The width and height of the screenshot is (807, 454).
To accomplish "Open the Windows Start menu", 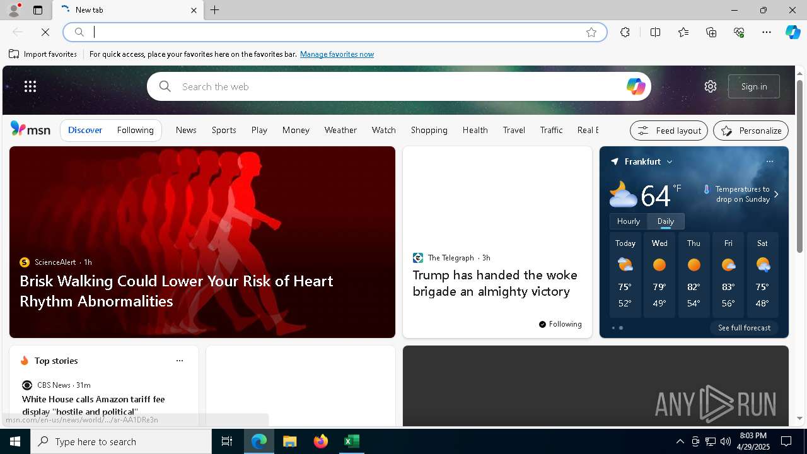I will [x=15, y=441].
